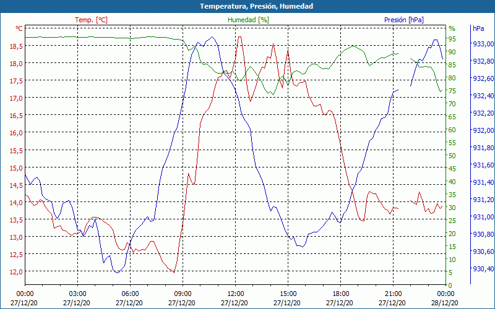The height and width of the screenshot is (309, 495).
Task: Click the '932,00' pressure axis value
Action: pyautogui.click(x=483, y=130)
